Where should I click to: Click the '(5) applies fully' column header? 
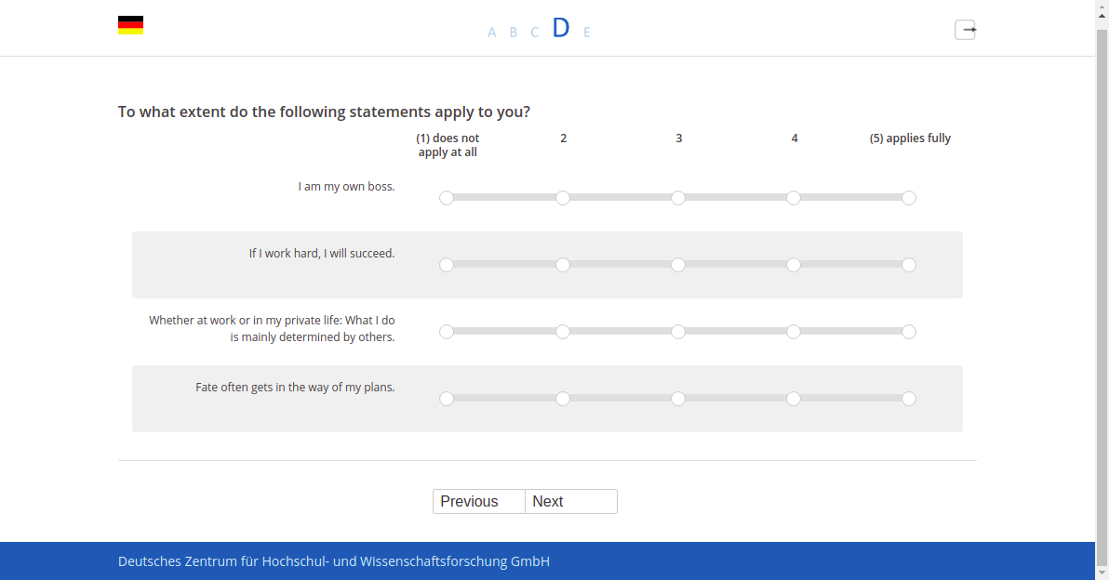[x=910, y=138]
